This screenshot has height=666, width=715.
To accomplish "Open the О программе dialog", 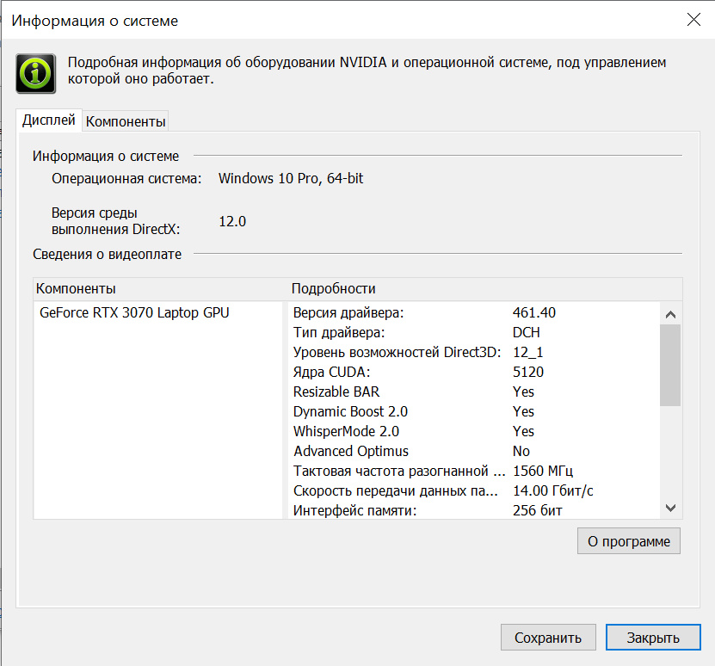I will click(x=629, y=541).
